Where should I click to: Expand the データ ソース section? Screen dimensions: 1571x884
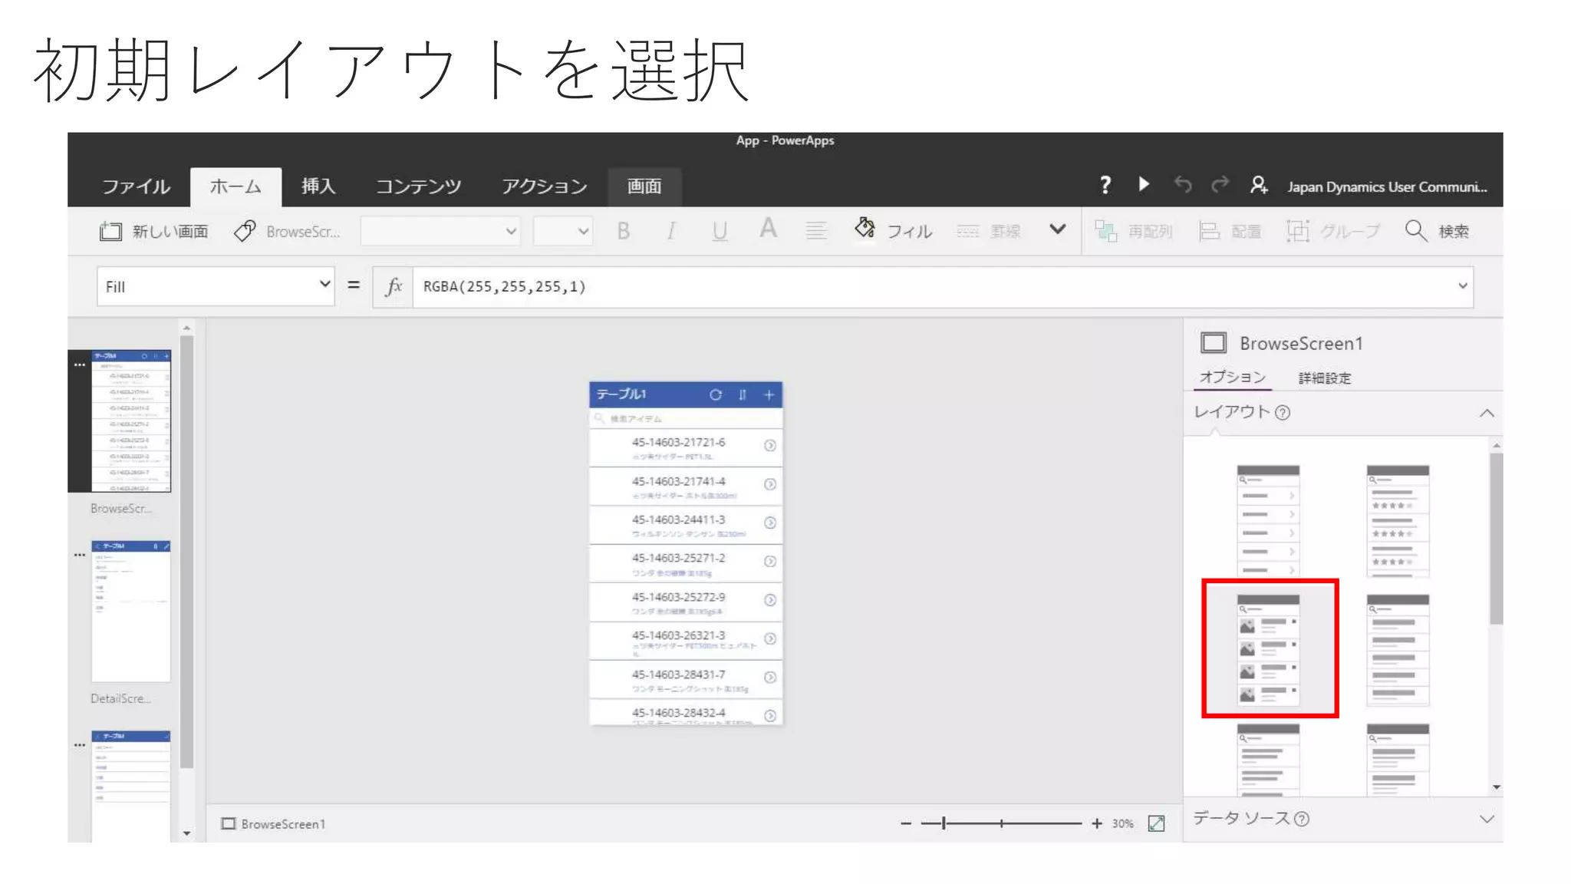tap(1487, 819)
